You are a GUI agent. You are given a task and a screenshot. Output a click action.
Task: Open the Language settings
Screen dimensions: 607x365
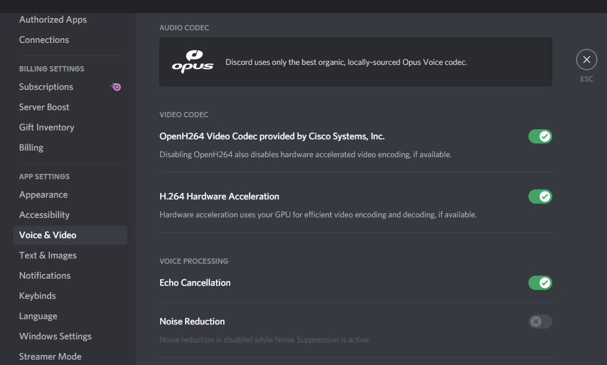[38, 316]
